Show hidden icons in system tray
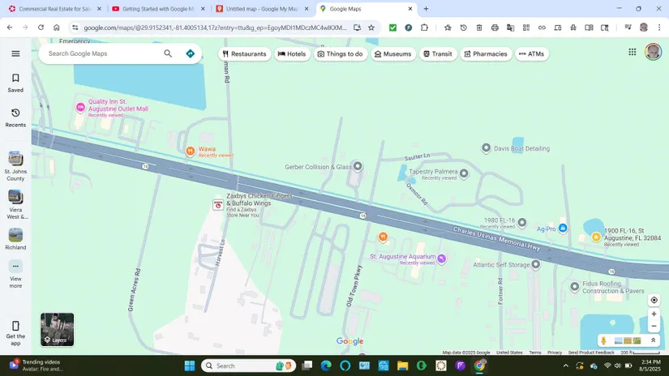The height and width of the screenshot is (376, 669). [x=566, y=365]
